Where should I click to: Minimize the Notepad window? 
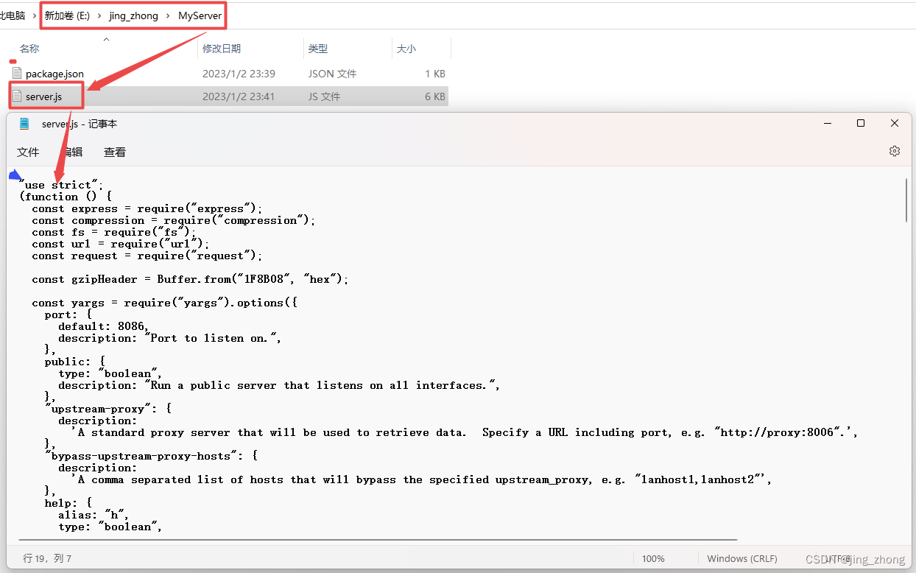(827, 124)
